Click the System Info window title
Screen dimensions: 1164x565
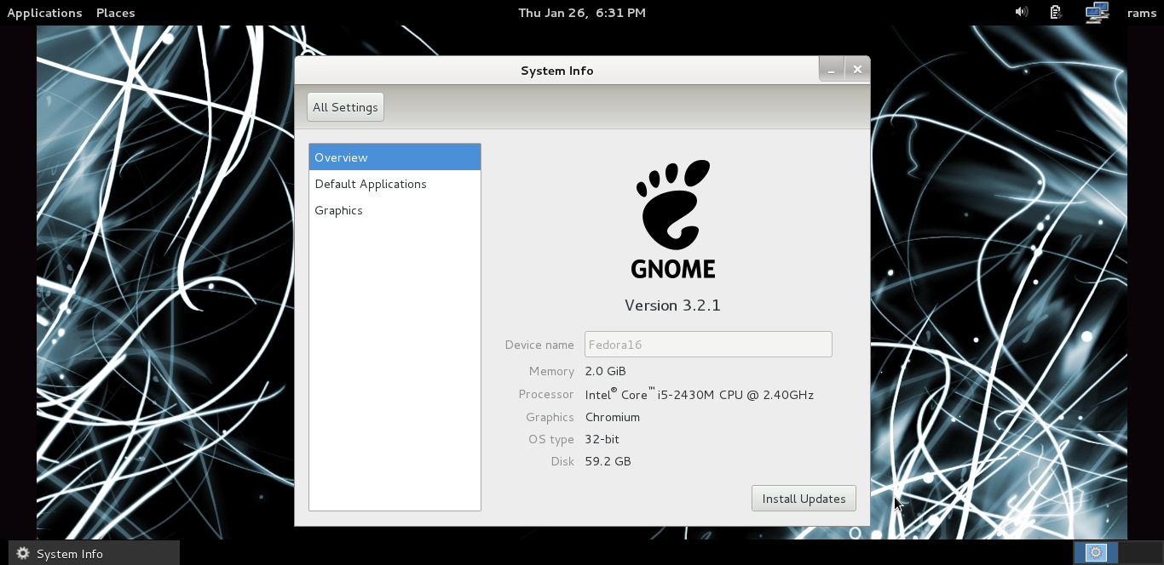click(x=557, y=71)
